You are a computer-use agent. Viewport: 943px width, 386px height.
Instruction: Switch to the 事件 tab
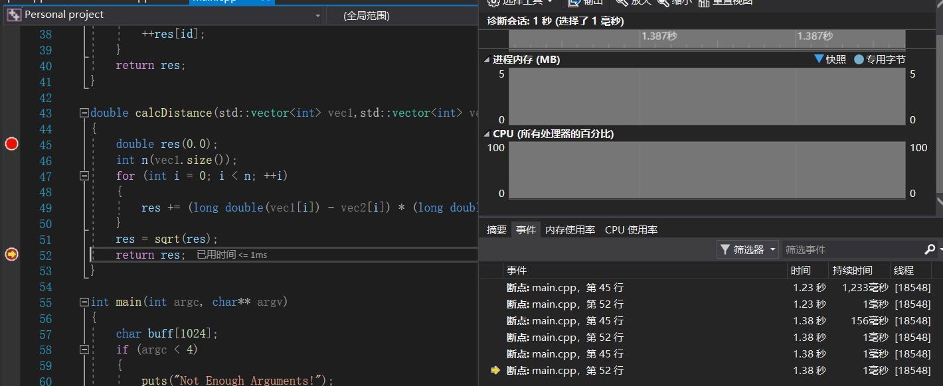point(526,229)
